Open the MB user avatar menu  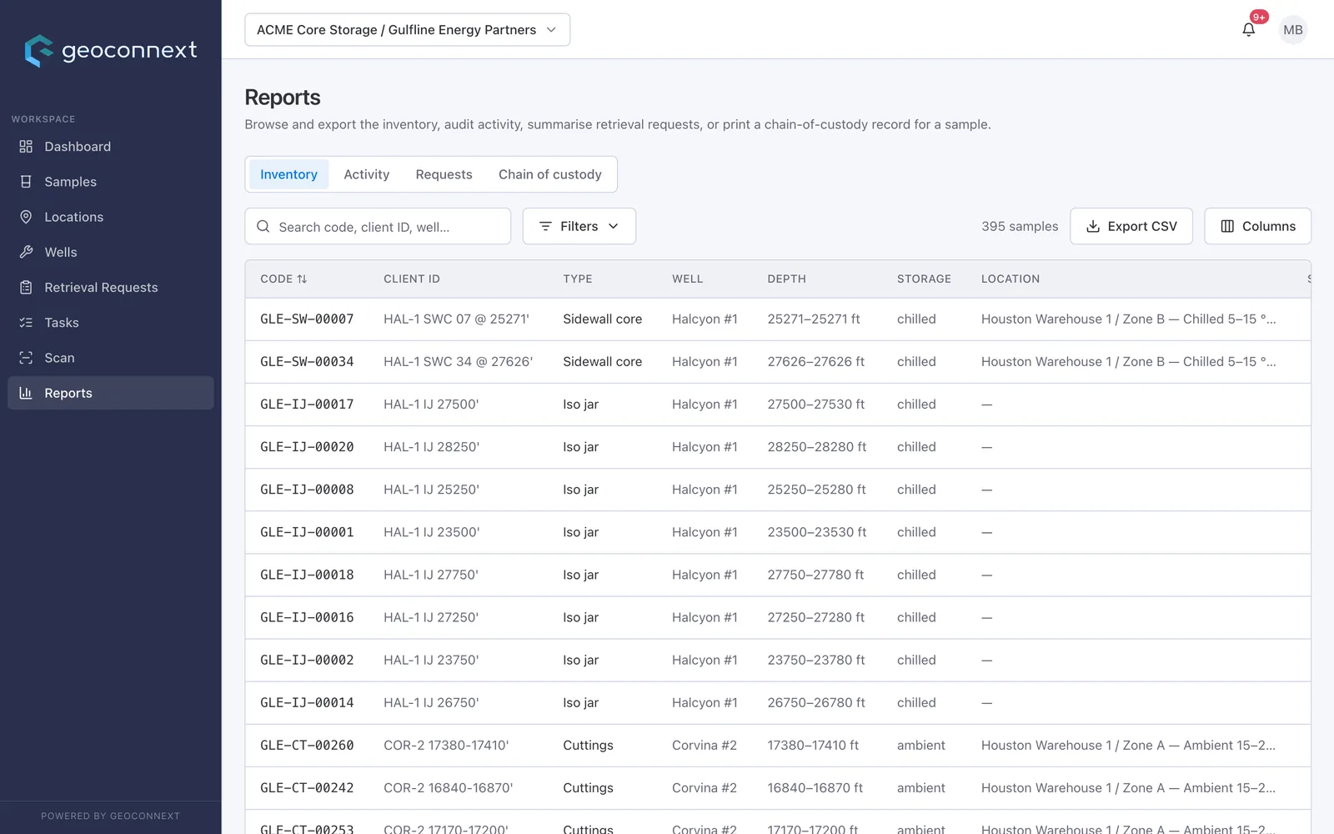coord(1293,30)
